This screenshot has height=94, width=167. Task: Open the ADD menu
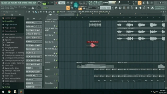click(9, 3)
